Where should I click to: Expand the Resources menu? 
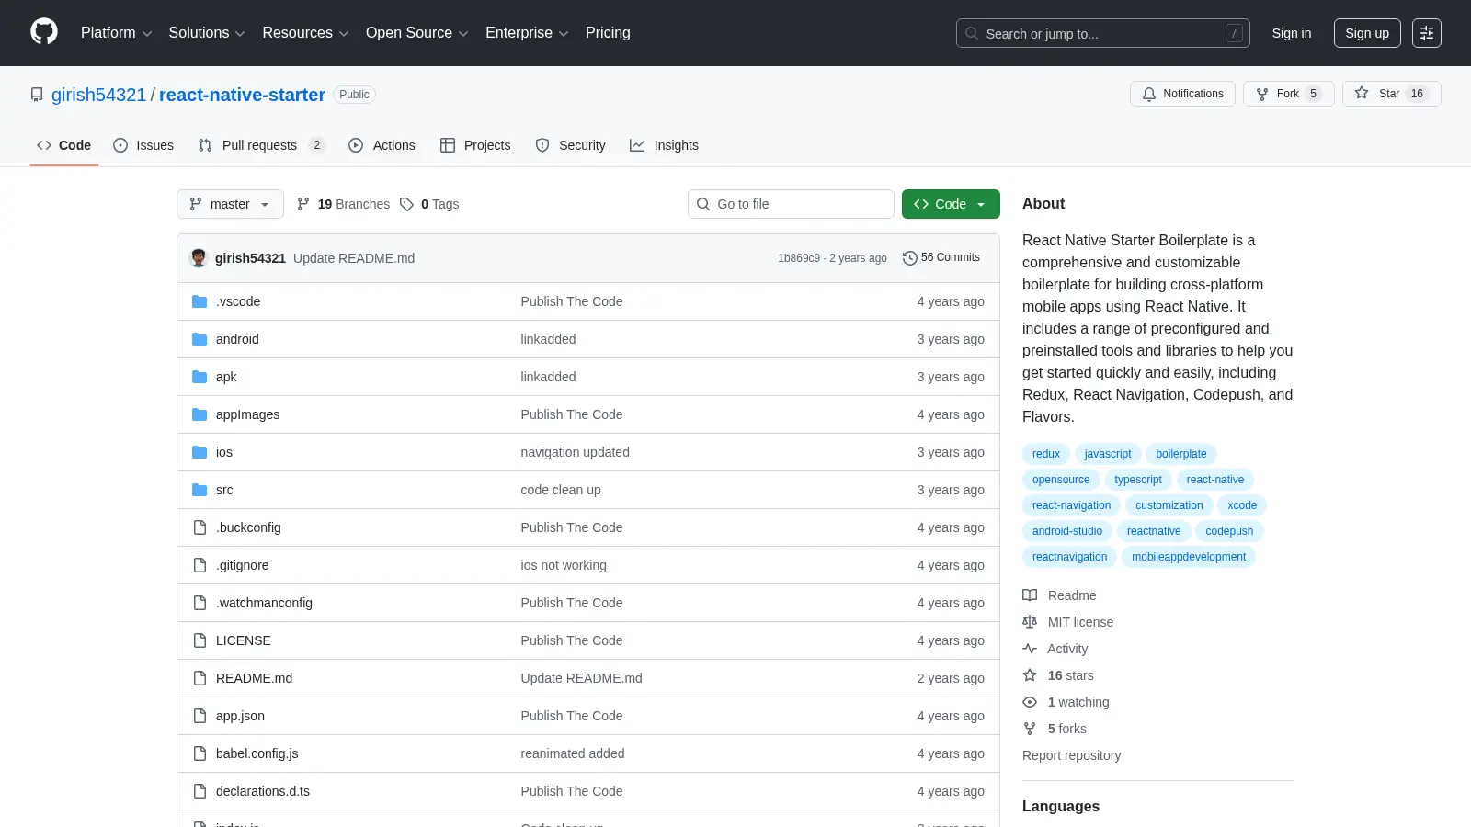click(305, 33)
